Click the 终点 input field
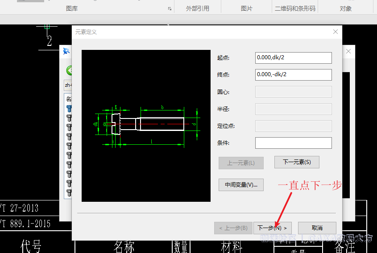The height and width of the screenshot is (253, 377). pos(293,75)
